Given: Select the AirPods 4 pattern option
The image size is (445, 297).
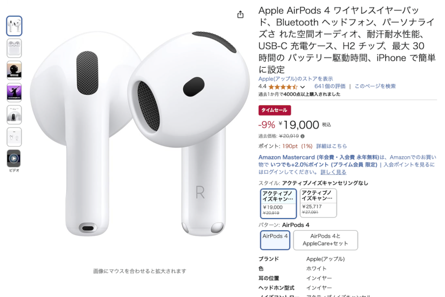Looking at the screenshot, I should pos(275,240).
